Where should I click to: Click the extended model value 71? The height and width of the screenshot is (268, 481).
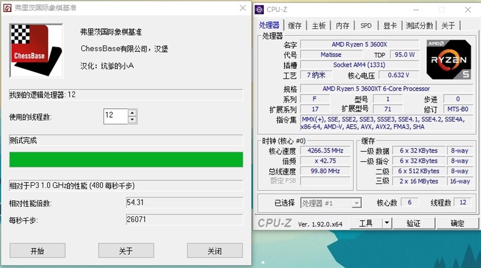coord(388,109)
